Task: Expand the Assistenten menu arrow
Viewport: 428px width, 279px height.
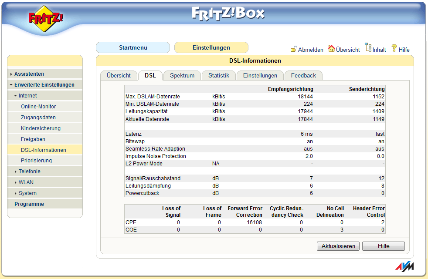Action: click(11, 74)
